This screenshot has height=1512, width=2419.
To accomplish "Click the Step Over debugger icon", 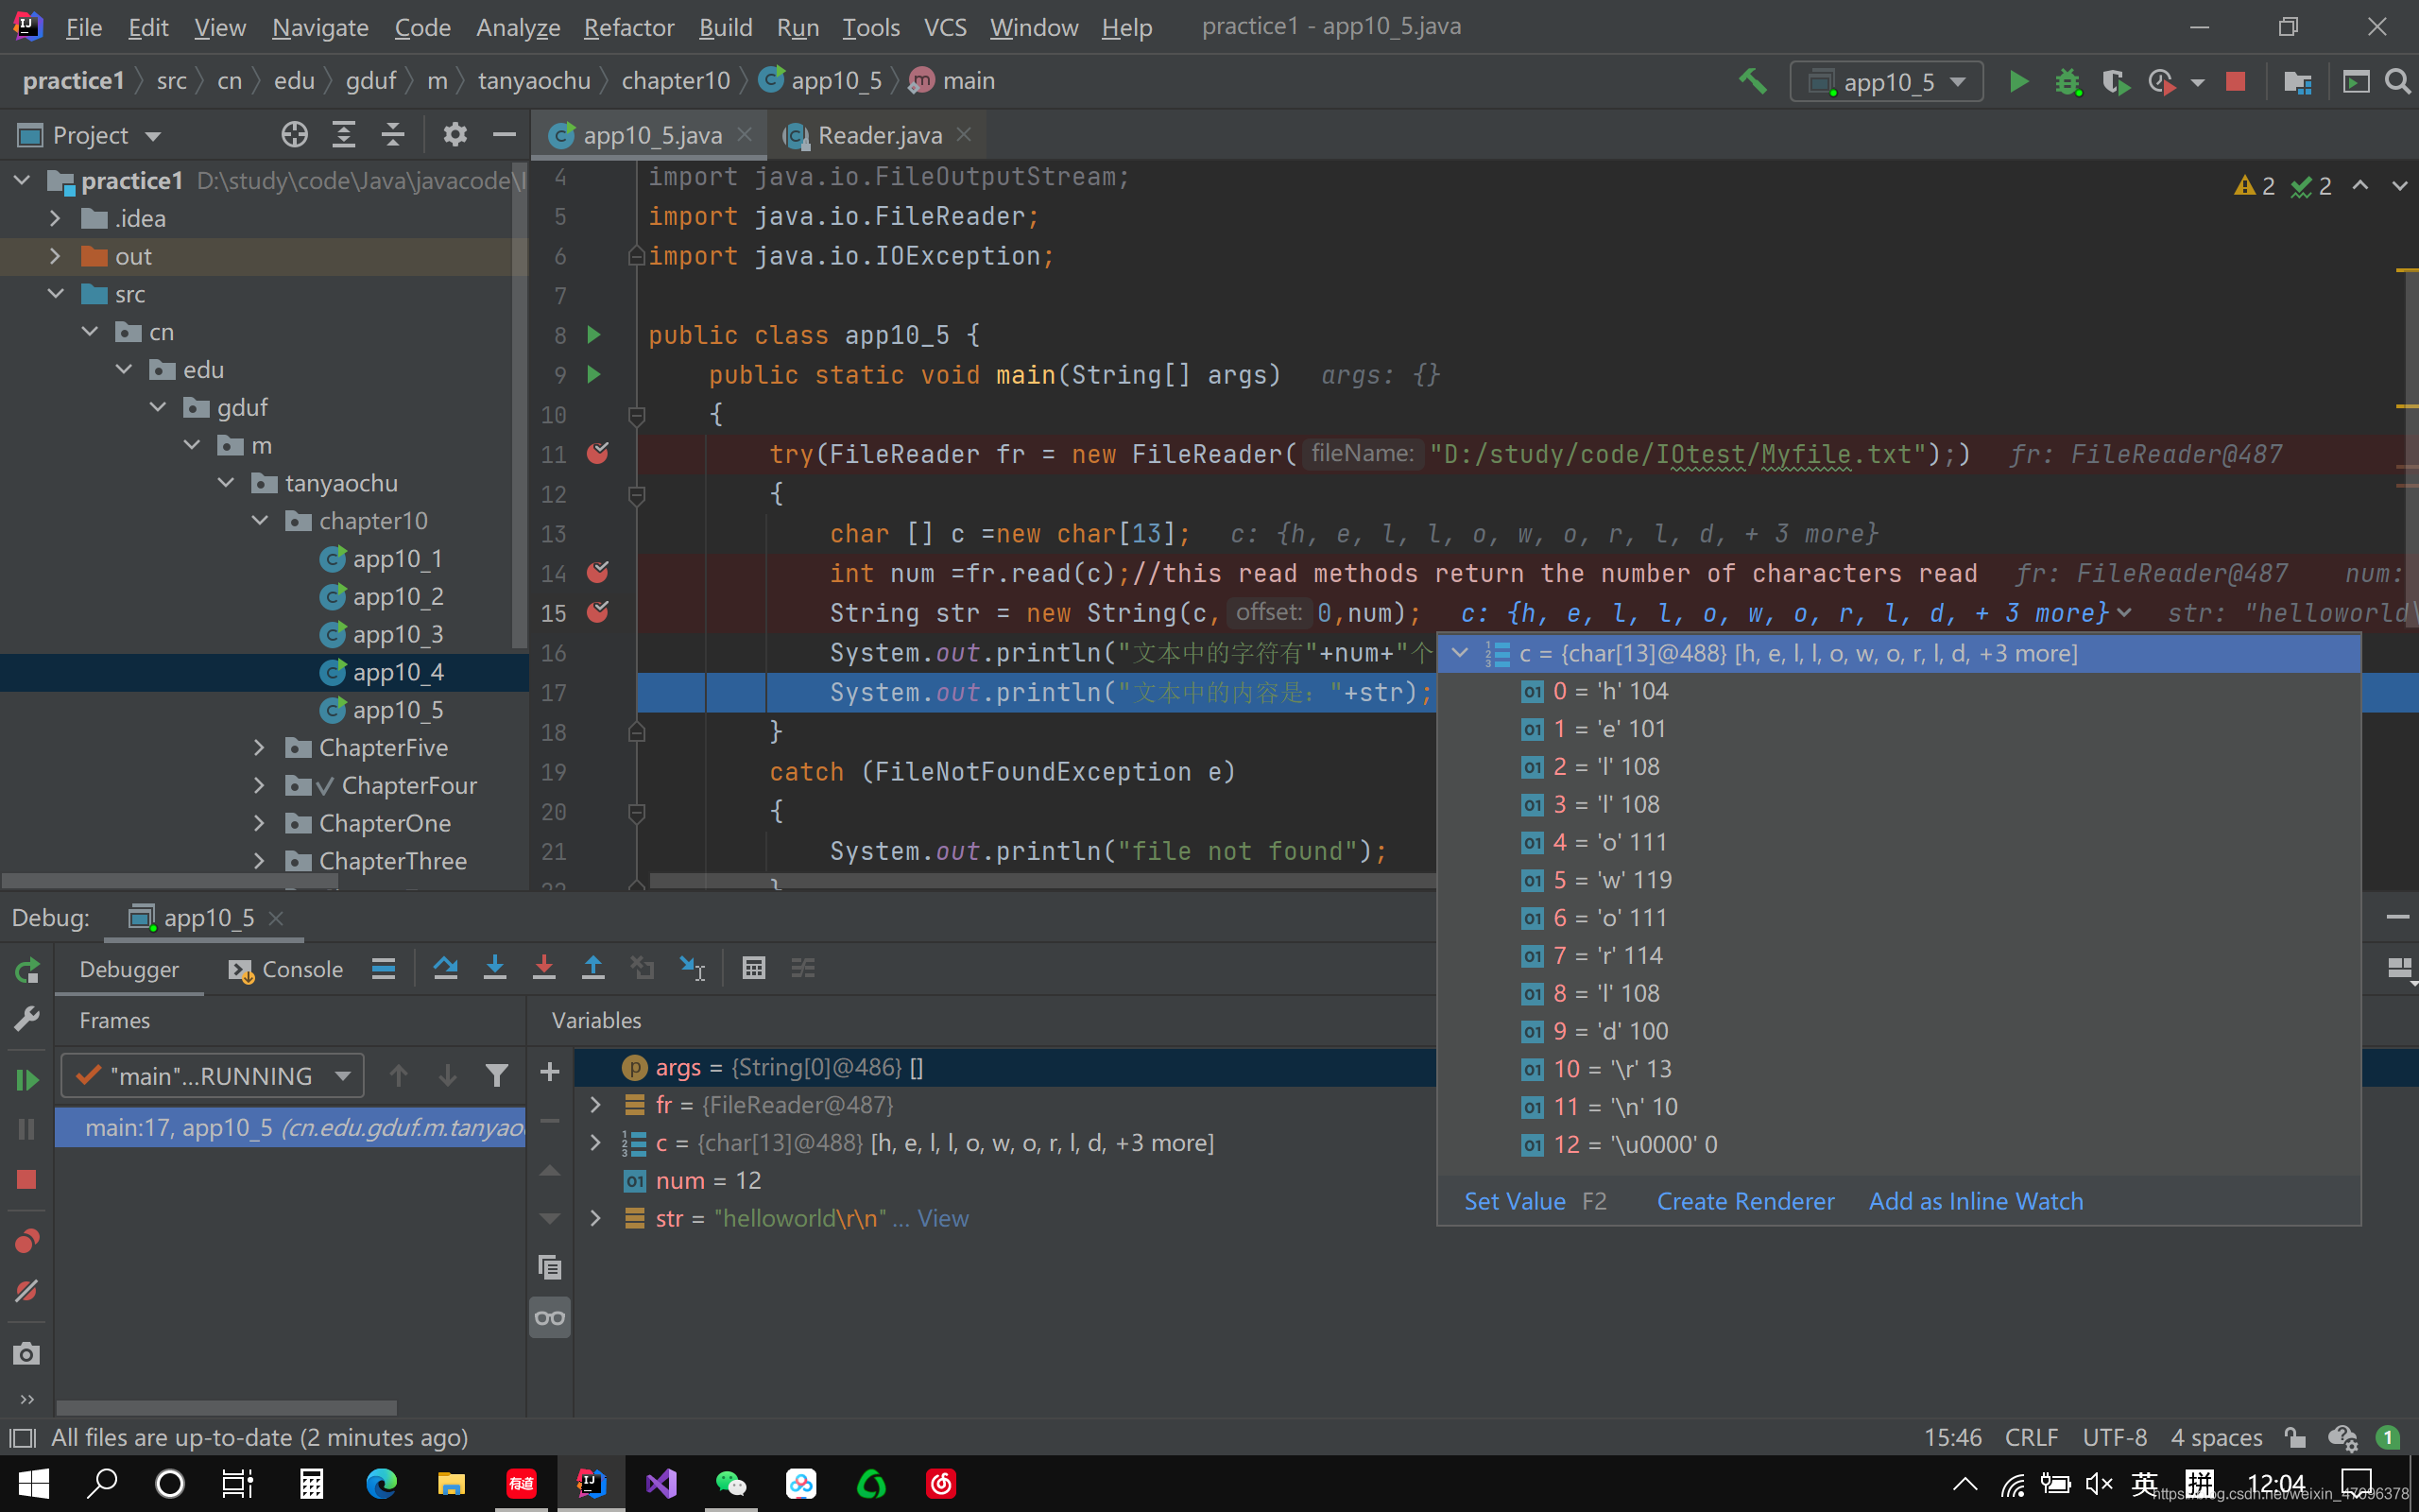I will [x=446, y=968].
